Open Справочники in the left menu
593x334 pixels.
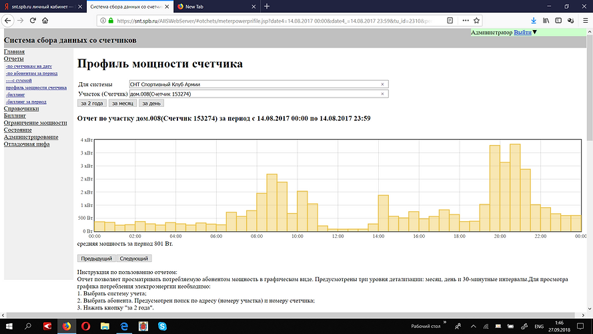pyautogui.click(x=21, y=109)
